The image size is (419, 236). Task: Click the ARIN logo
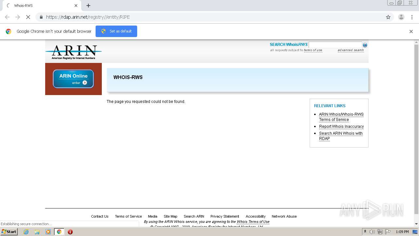73,52
